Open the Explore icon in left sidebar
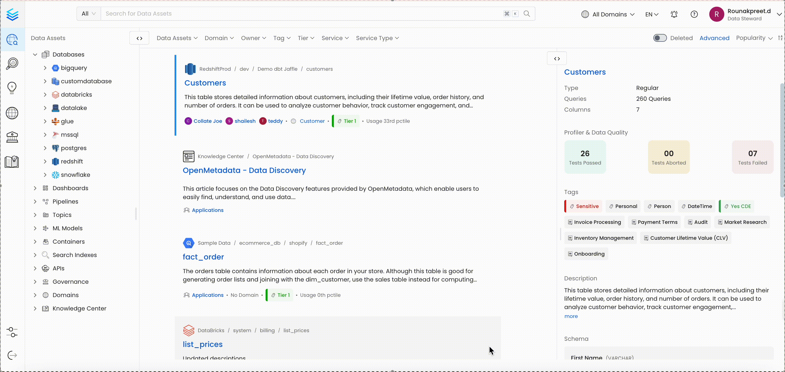The image size is (785, 372). 12,40
